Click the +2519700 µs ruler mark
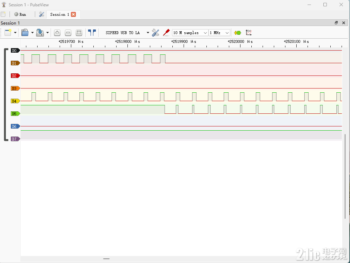Image resolution: width=350 pixels, height=263 pixels. click(x=71, y=41)
